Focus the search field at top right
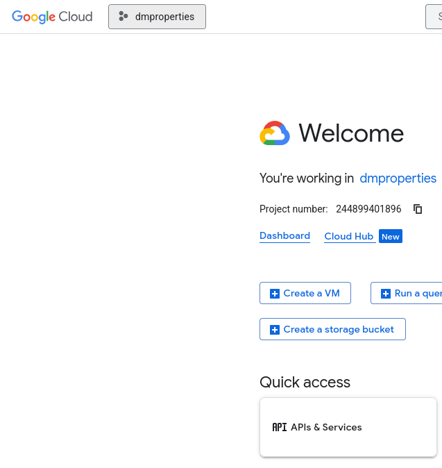This screenshot has height=468, width=442. tap(434, 17)
